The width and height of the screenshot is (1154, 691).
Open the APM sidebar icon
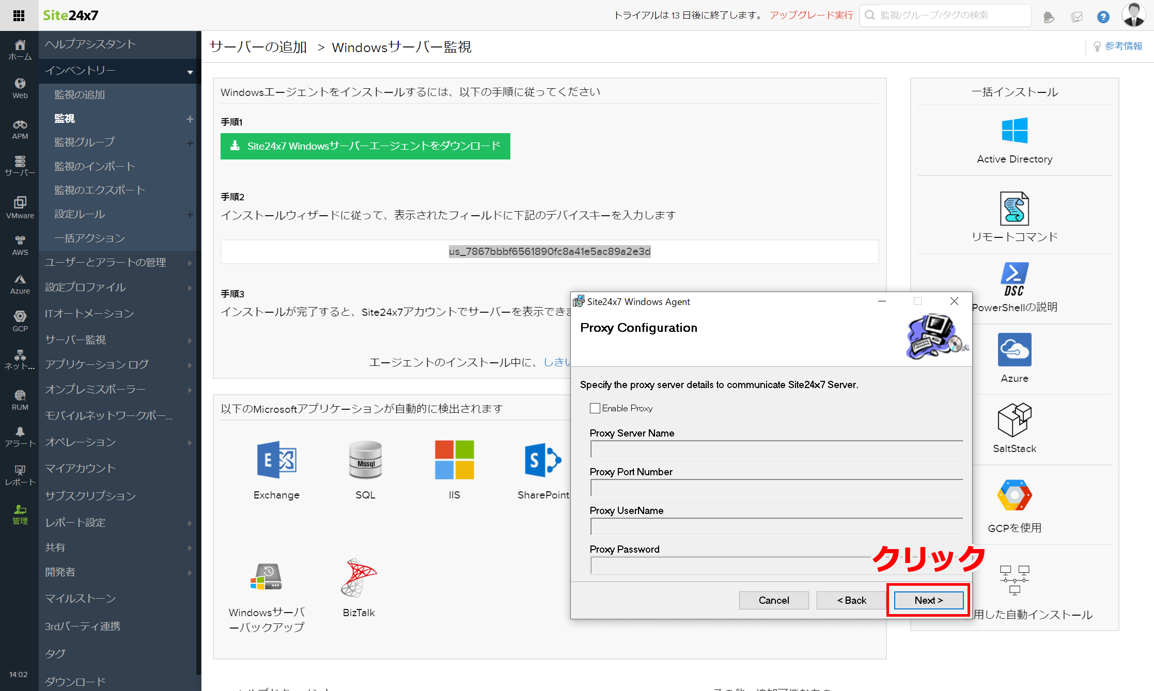coord(20,129)
